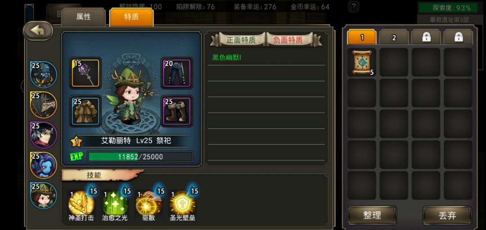The height and width of the screenshot is (230, 486).
Task: Click the green EXP progress bar
Action: point(140,157)
